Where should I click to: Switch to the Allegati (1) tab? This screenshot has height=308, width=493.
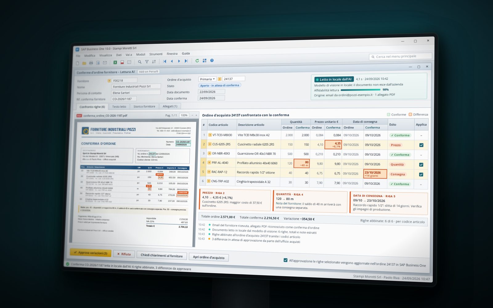(x=170, y=106)
